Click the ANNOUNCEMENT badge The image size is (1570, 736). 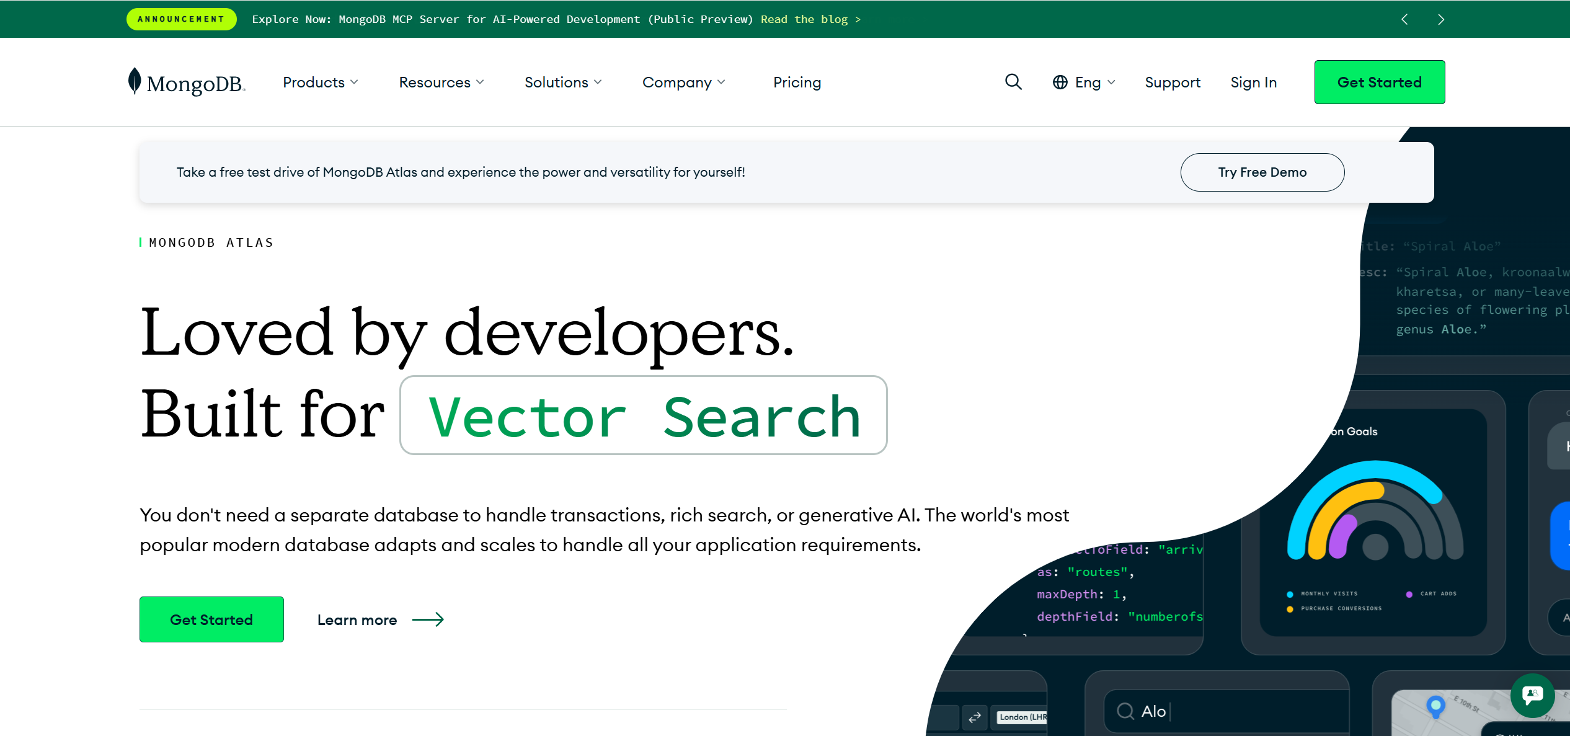tap(181, 19)
